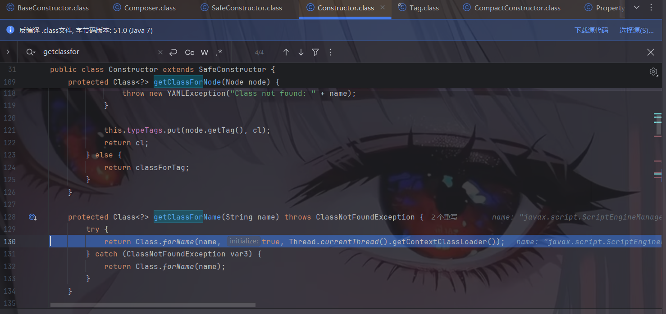Open the search filter funnel icon
666x314 pixels.
tap(315, 52)
